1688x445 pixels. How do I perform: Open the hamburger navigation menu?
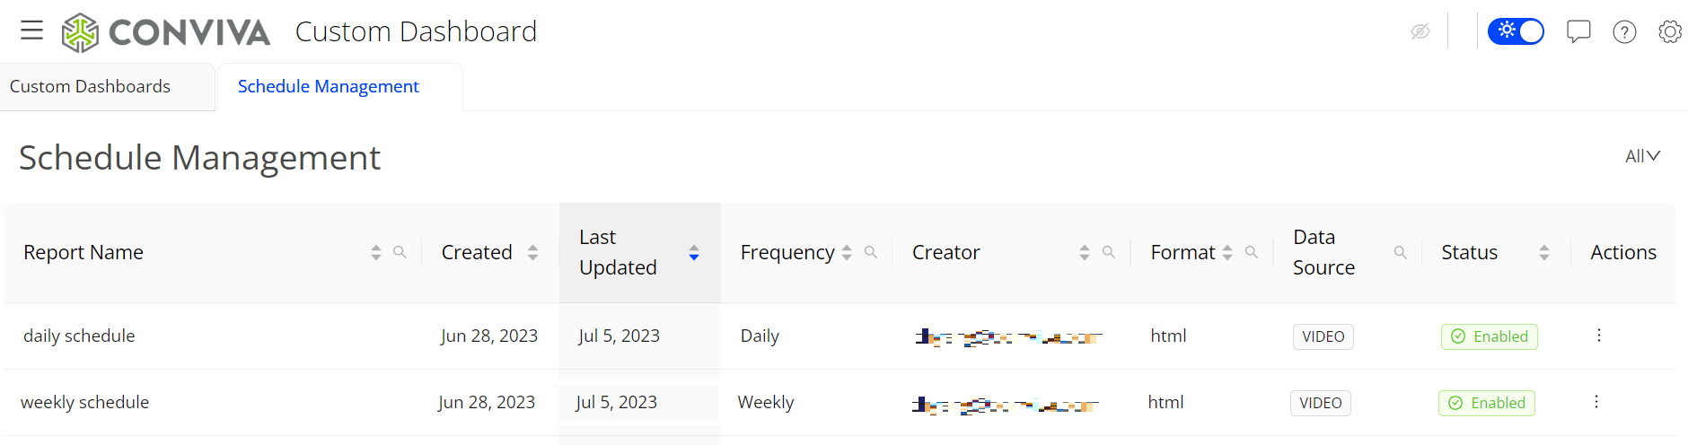click(x=32, y=31)
